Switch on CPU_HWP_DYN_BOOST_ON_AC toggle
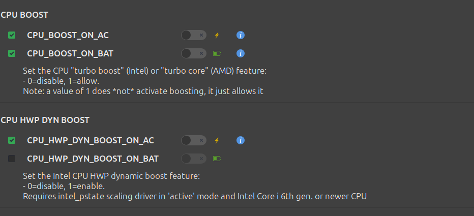This screenshot has width=474, height=216. click(193, 140)
